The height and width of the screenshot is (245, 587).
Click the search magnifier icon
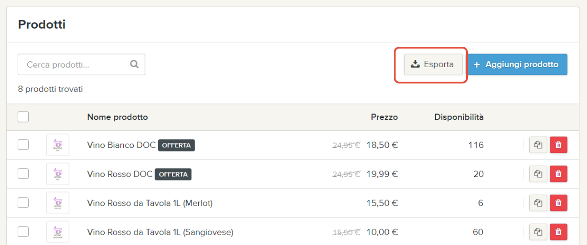coord(134,64)
